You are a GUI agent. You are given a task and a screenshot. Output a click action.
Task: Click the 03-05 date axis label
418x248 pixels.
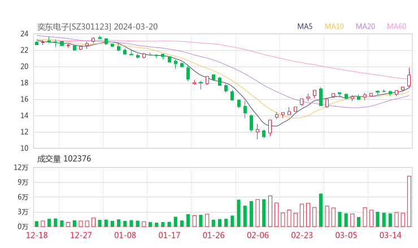point(346,235)
